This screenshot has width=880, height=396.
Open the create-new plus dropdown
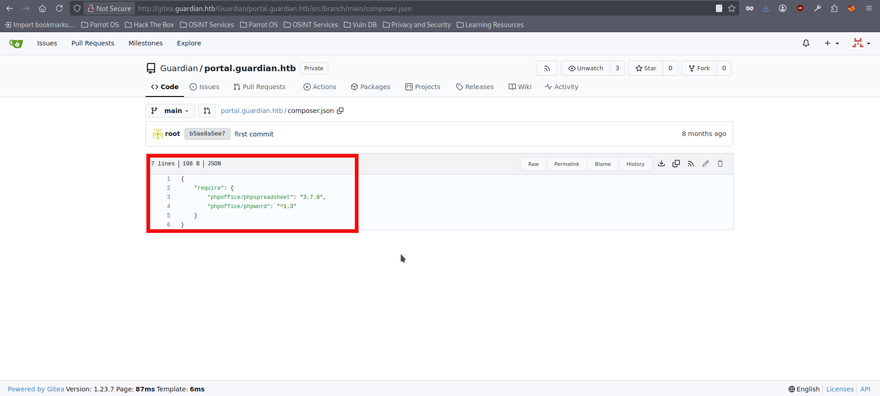[x=831, y=43]
